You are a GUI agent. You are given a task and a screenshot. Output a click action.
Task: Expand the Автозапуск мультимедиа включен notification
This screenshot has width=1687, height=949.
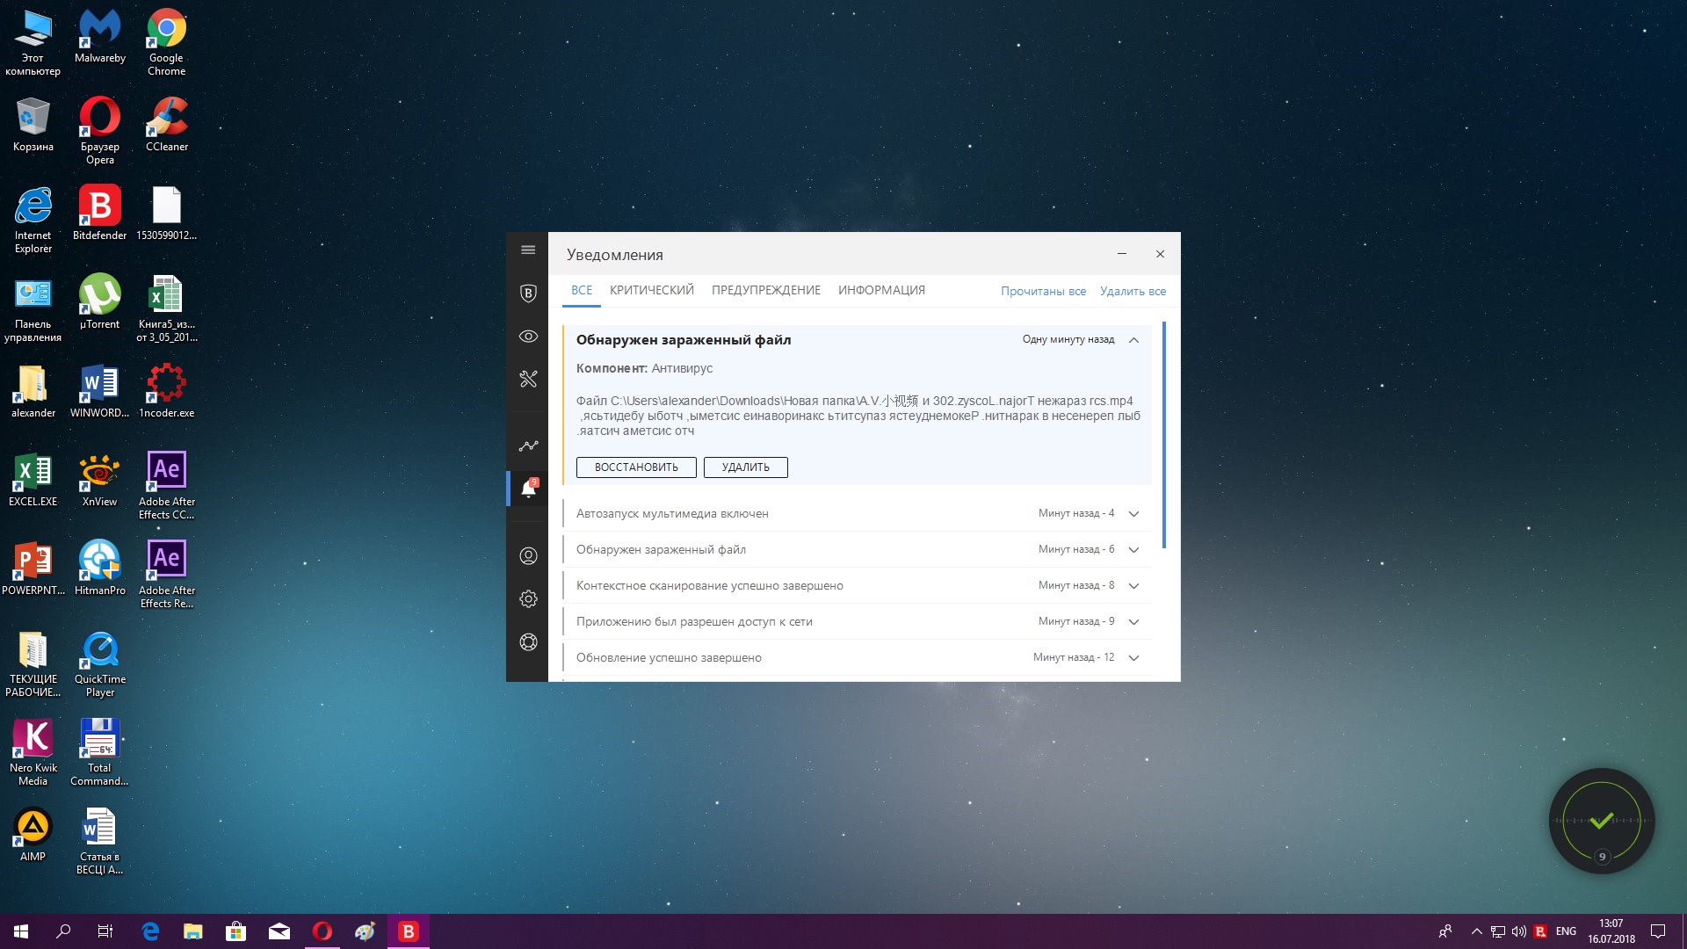[1133, 514]
